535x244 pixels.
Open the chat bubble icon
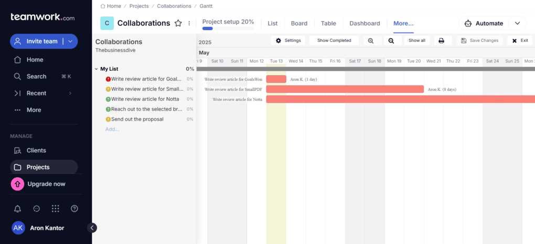37,208
